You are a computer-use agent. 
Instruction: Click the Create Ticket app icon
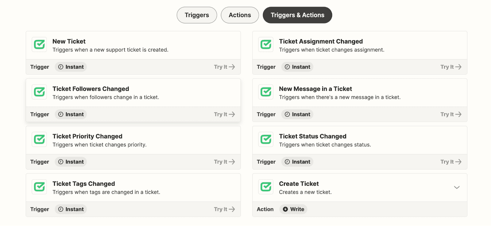pyautogui.click(x=266, y=187)
